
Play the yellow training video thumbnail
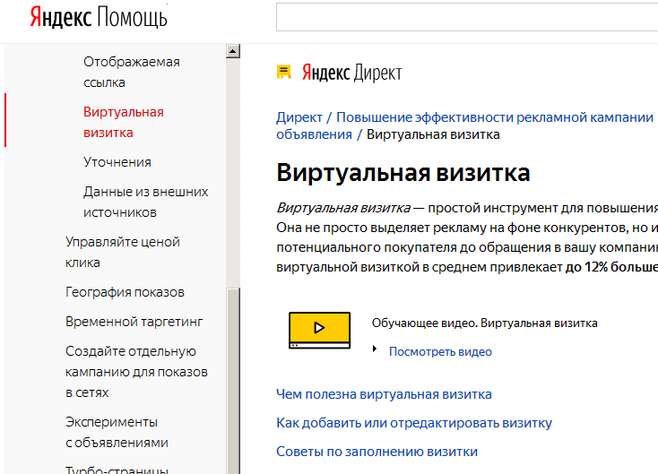(319, 330)
